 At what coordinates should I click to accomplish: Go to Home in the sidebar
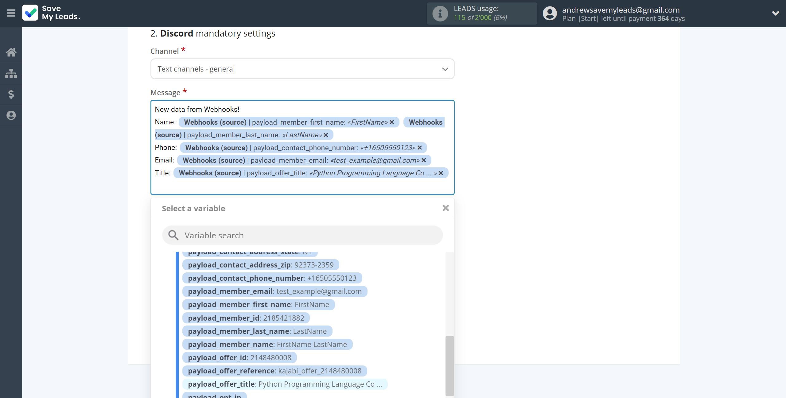click(11, 52)
